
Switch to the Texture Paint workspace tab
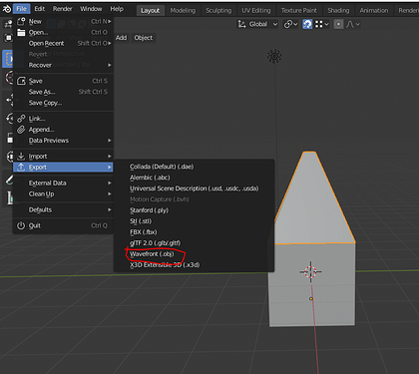pyautogui.click(x=299, y=11)
